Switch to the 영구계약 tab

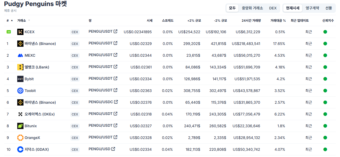pos(312,8)
